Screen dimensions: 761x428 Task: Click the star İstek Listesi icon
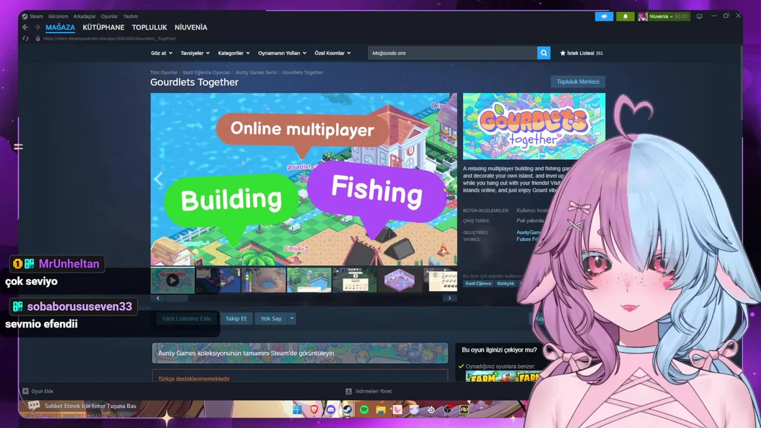pyautogui.click(x=562, y=53)
